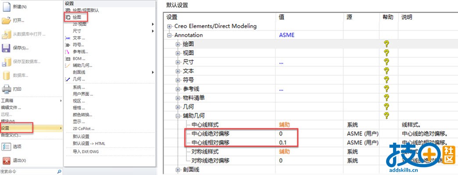Select 用户界面... in the settings submenu

pos(83,94)
